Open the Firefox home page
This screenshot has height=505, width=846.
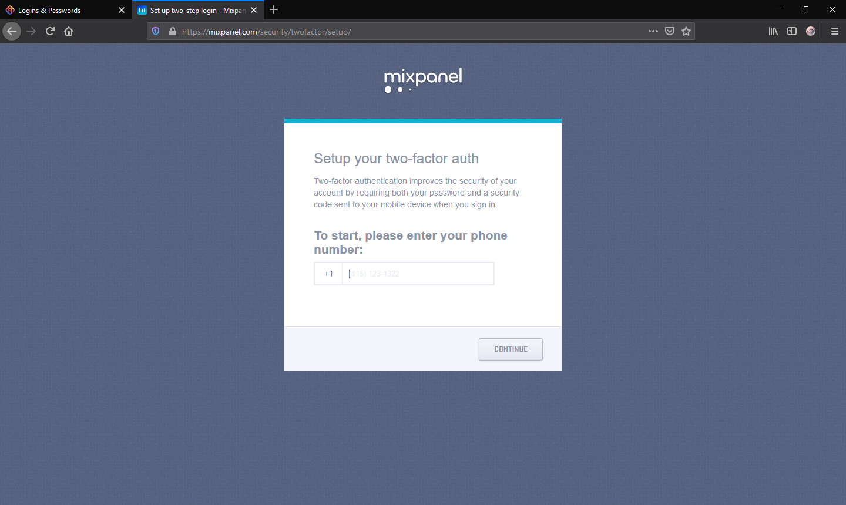pyautogui.click(x=69, y=31)
